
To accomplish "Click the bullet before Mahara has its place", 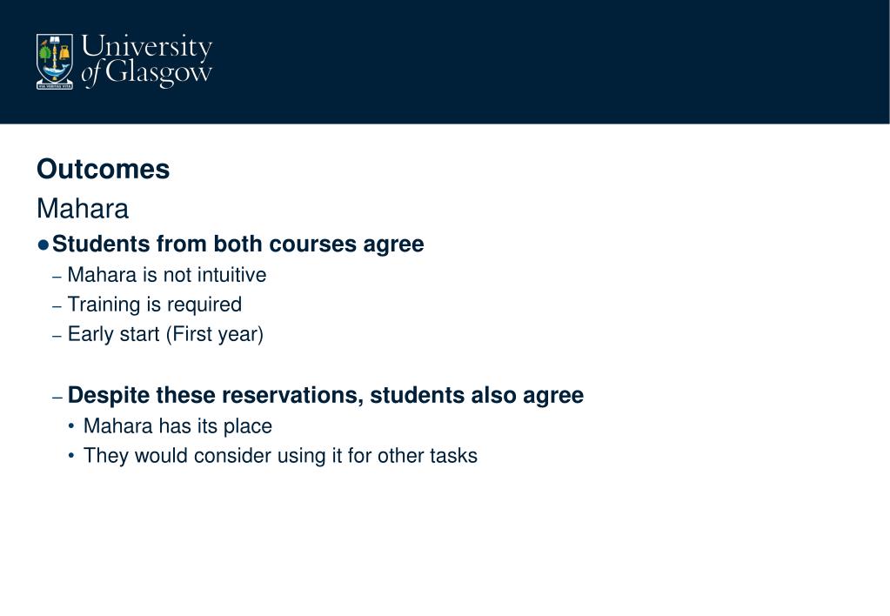I will pos(71,425).
